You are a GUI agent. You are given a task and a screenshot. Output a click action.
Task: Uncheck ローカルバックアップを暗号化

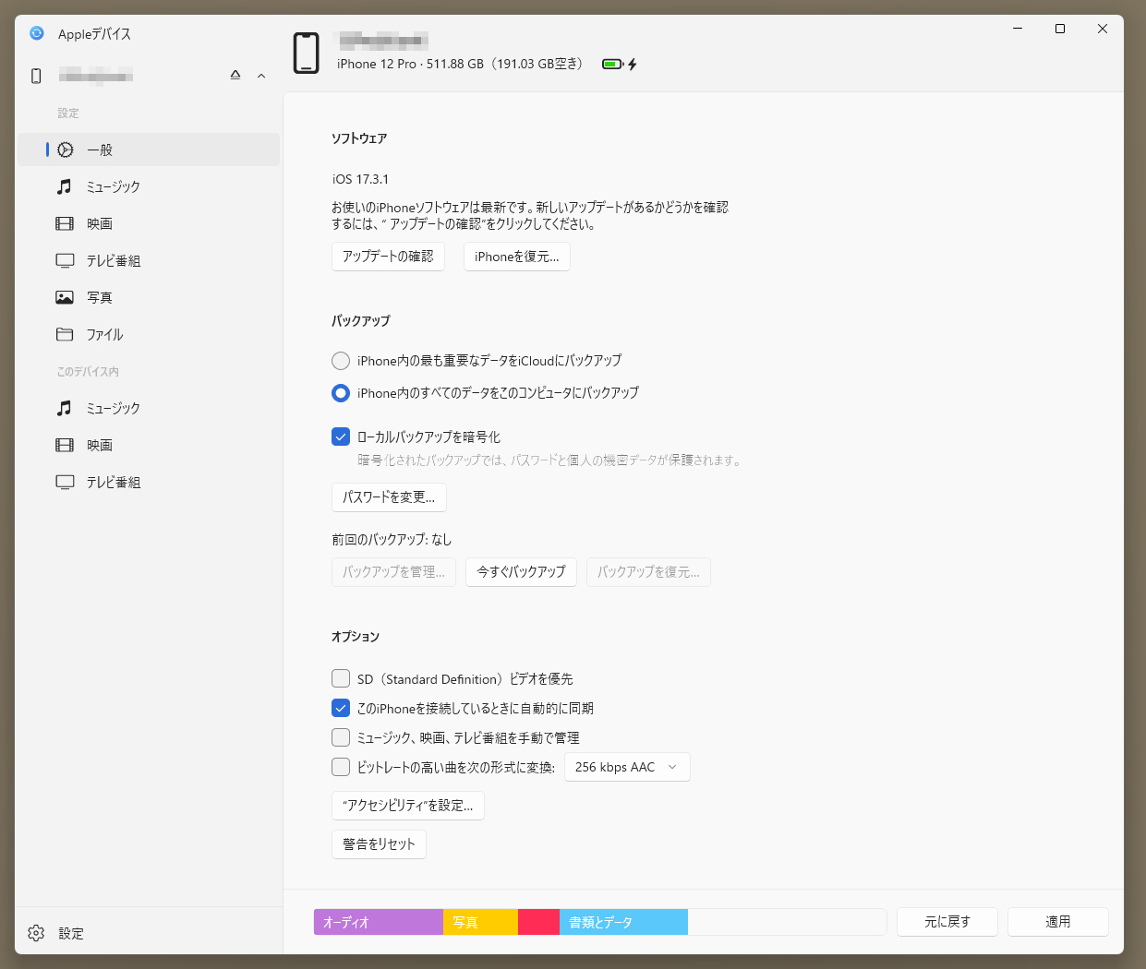tap(341, 437)
